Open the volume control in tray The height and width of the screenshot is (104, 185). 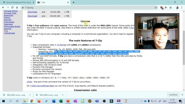[156, 101]
